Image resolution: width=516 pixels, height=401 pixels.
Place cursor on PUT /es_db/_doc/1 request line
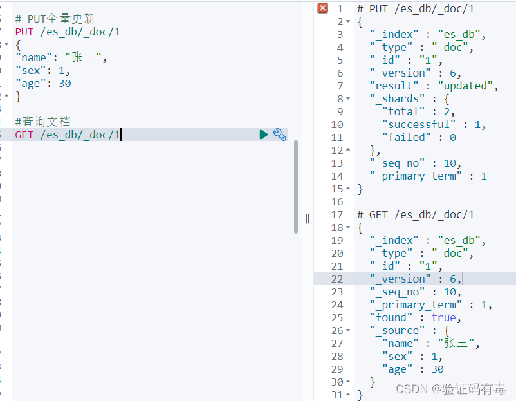(x=68, y=32)
